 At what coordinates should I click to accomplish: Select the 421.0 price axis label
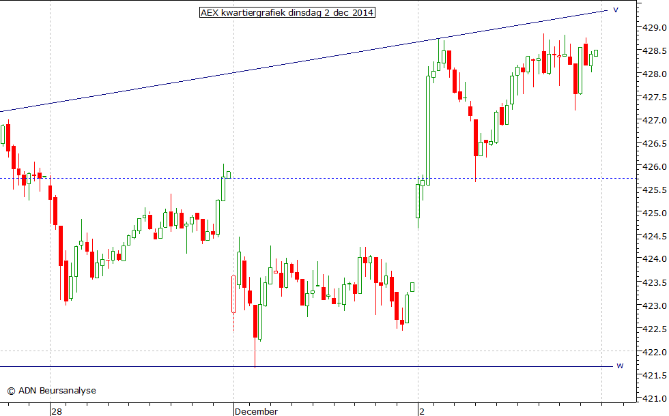pos(655,399)
